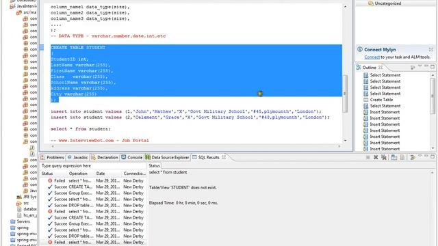Click the gutter marker beside CREATE TABLE
This screenshot has height=246, width=438.
[42, 47]
